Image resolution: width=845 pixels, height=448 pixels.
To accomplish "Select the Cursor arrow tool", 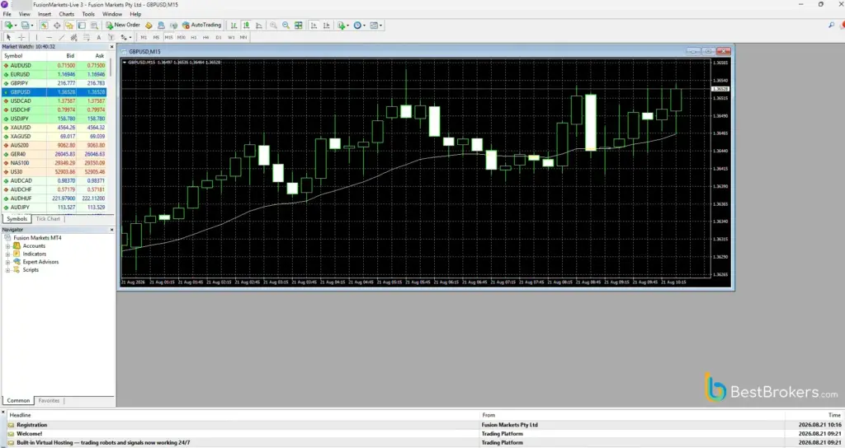I will point(8,37).
